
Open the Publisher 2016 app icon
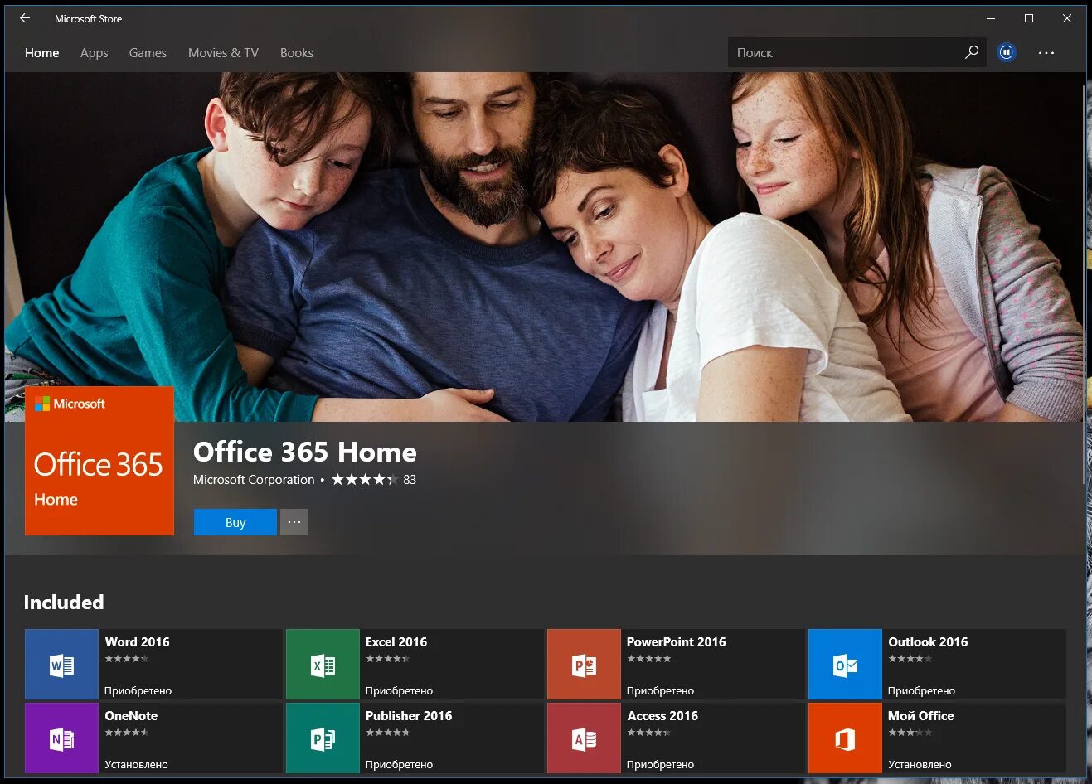(x=323, y=738)
